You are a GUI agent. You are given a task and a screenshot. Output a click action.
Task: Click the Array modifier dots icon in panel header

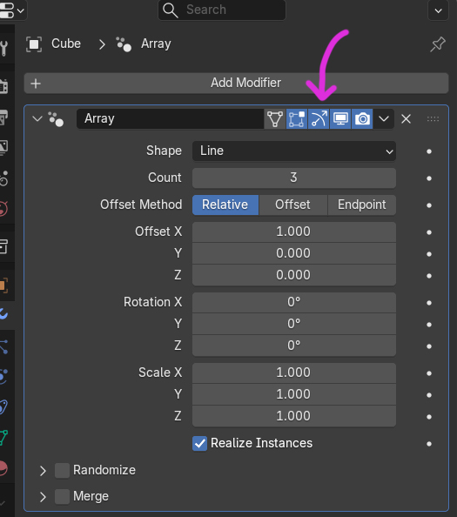[x=56, y=119]
